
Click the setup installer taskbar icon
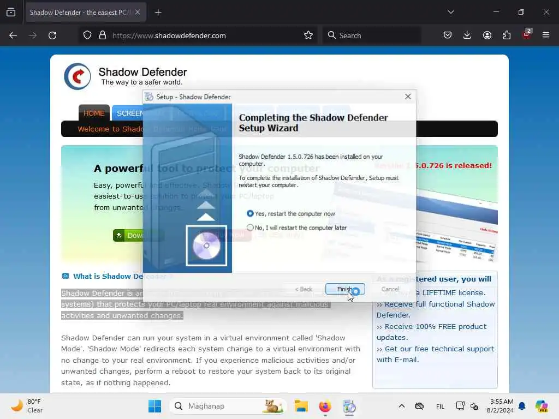[349, 406]
